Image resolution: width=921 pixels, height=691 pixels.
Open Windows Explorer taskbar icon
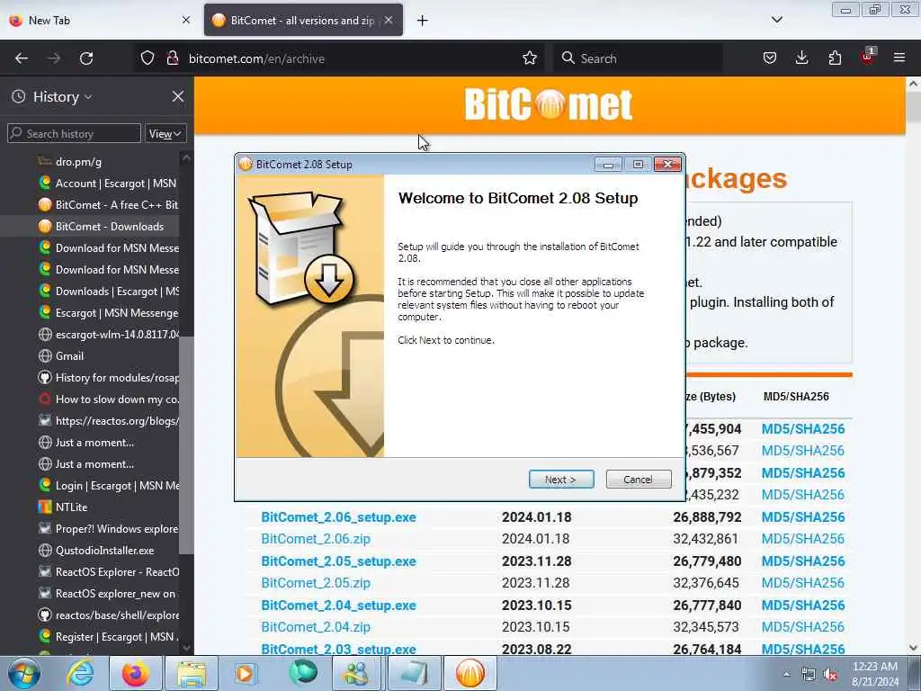(x=192, y=673)
